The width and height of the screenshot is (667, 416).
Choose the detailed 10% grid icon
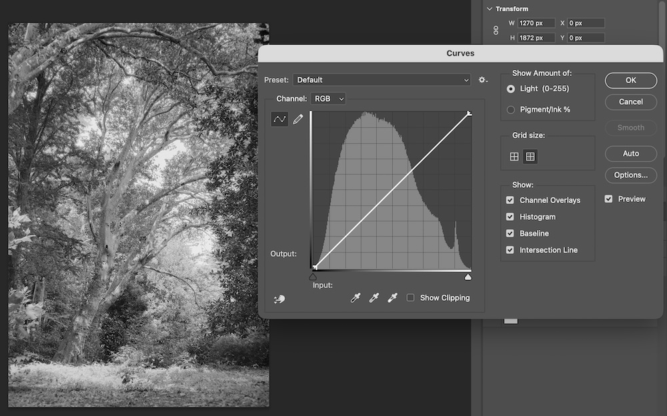[x=530, y=157]
